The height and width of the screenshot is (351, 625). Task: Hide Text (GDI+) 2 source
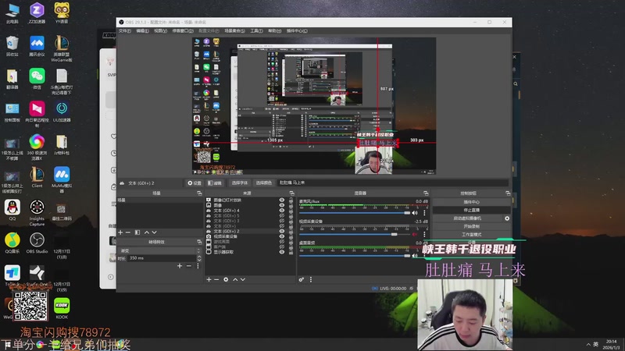coord(282,231)
